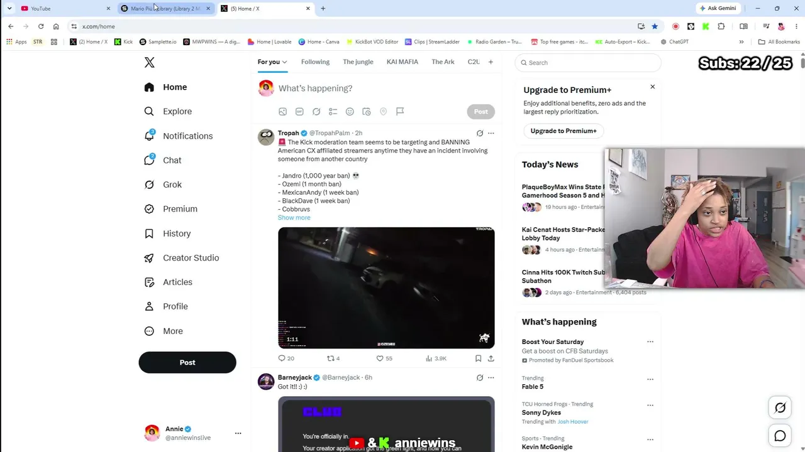Ask Grok about Barneyjack's post

coord(480,377)
